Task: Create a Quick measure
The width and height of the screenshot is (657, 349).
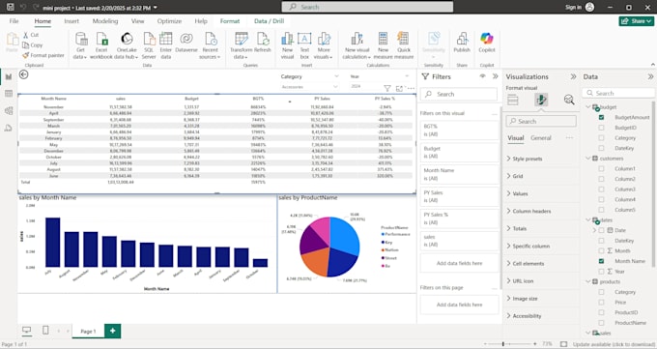Action: (x=404, y=45)
